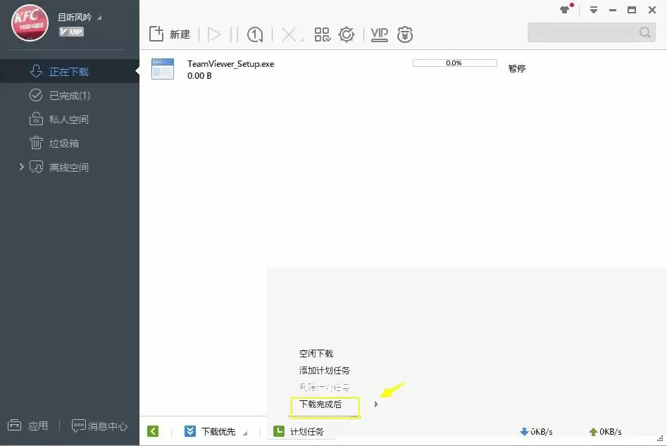The image size is (667, 446).
Task: Open the VIP toolbar icon
Action: (x=380, y=34)
